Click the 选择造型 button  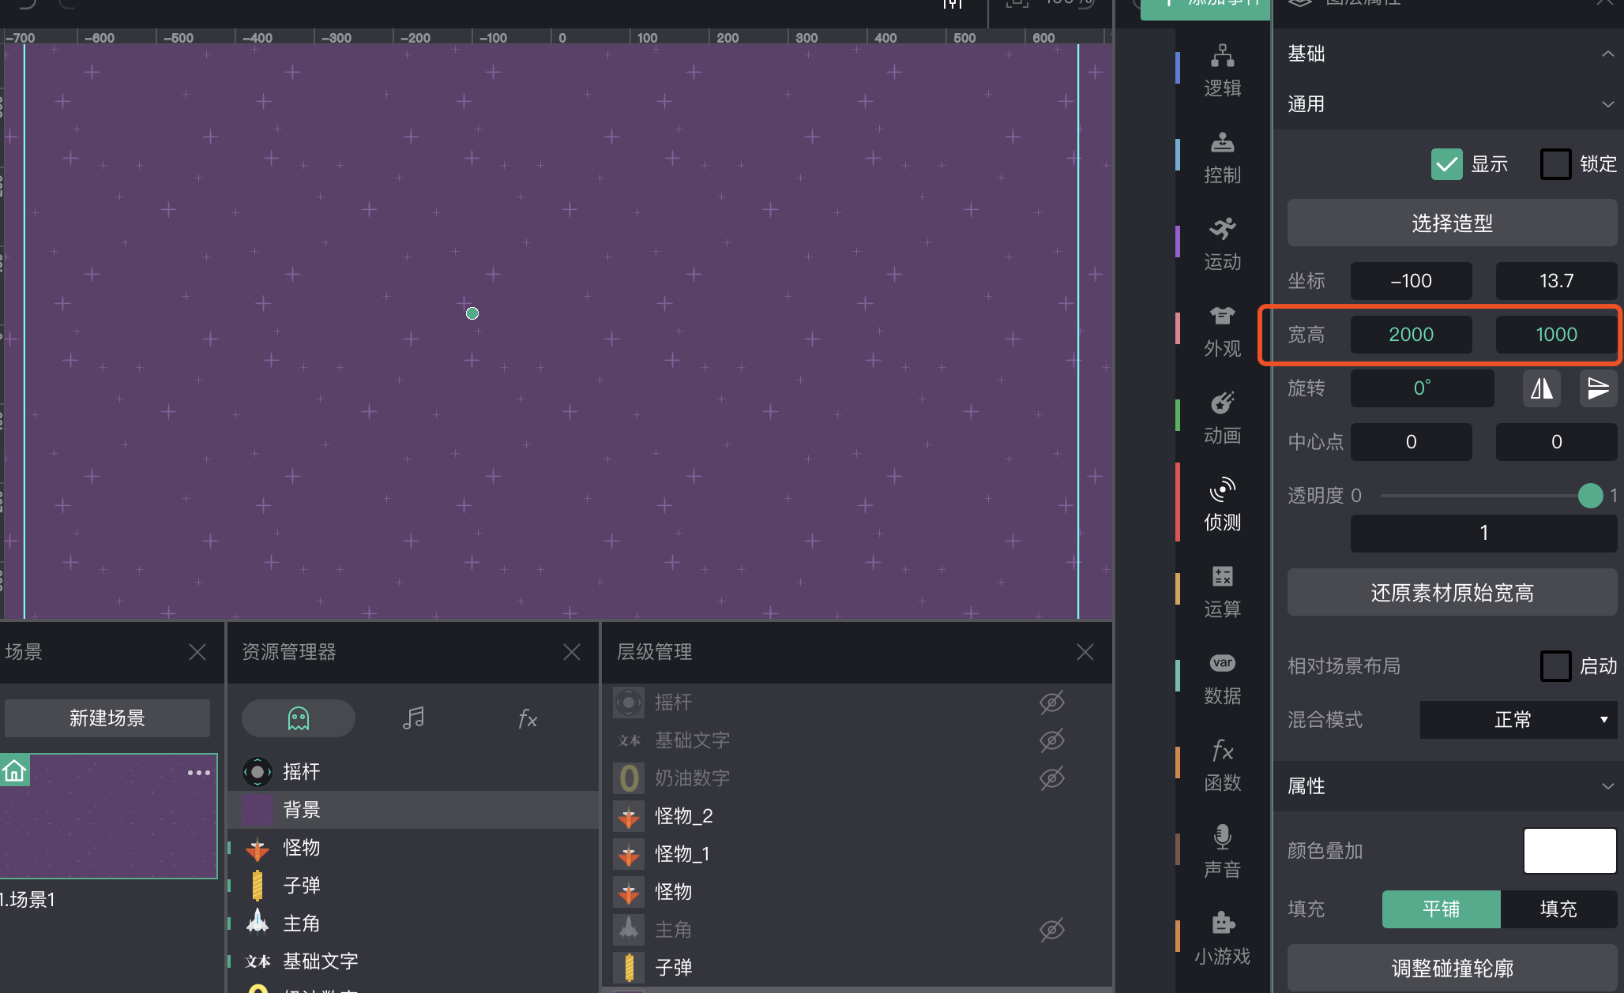[1452, 223]
